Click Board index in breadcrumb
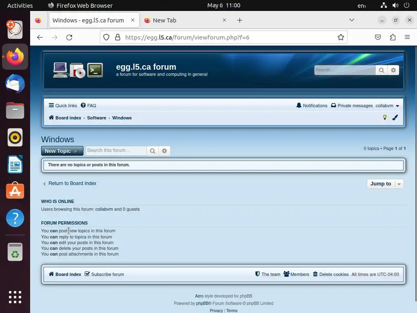 (65, 118)
